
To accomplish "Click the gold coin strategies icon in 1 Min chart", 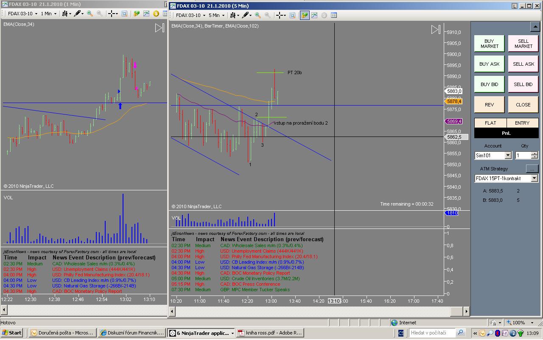I will [156, 14].
